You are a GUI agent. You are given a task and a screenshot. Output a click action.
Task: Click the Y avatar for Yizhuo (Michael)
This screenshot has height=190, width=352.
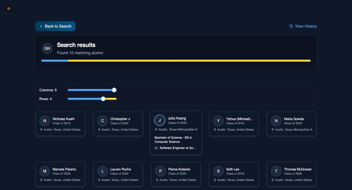click(218, 121)
